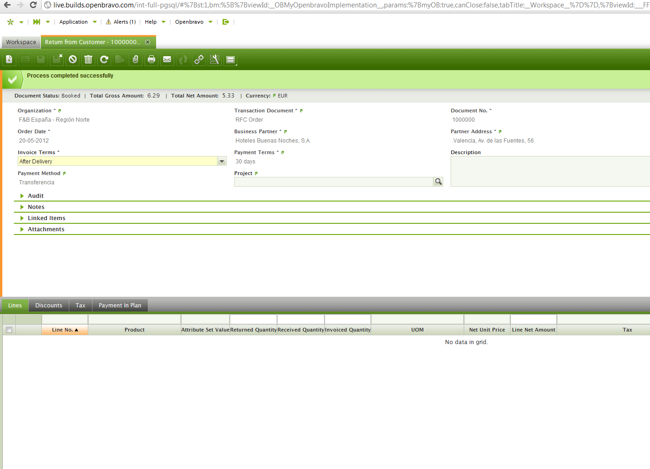Screen dimensions: 650x469
Task: Sort grid by Product column header
Action: point(135,330)
